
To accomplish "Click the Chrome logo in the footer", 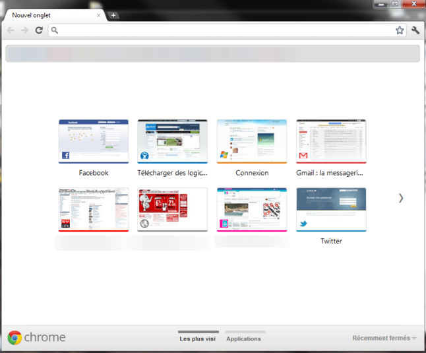I will coord(36,338).
